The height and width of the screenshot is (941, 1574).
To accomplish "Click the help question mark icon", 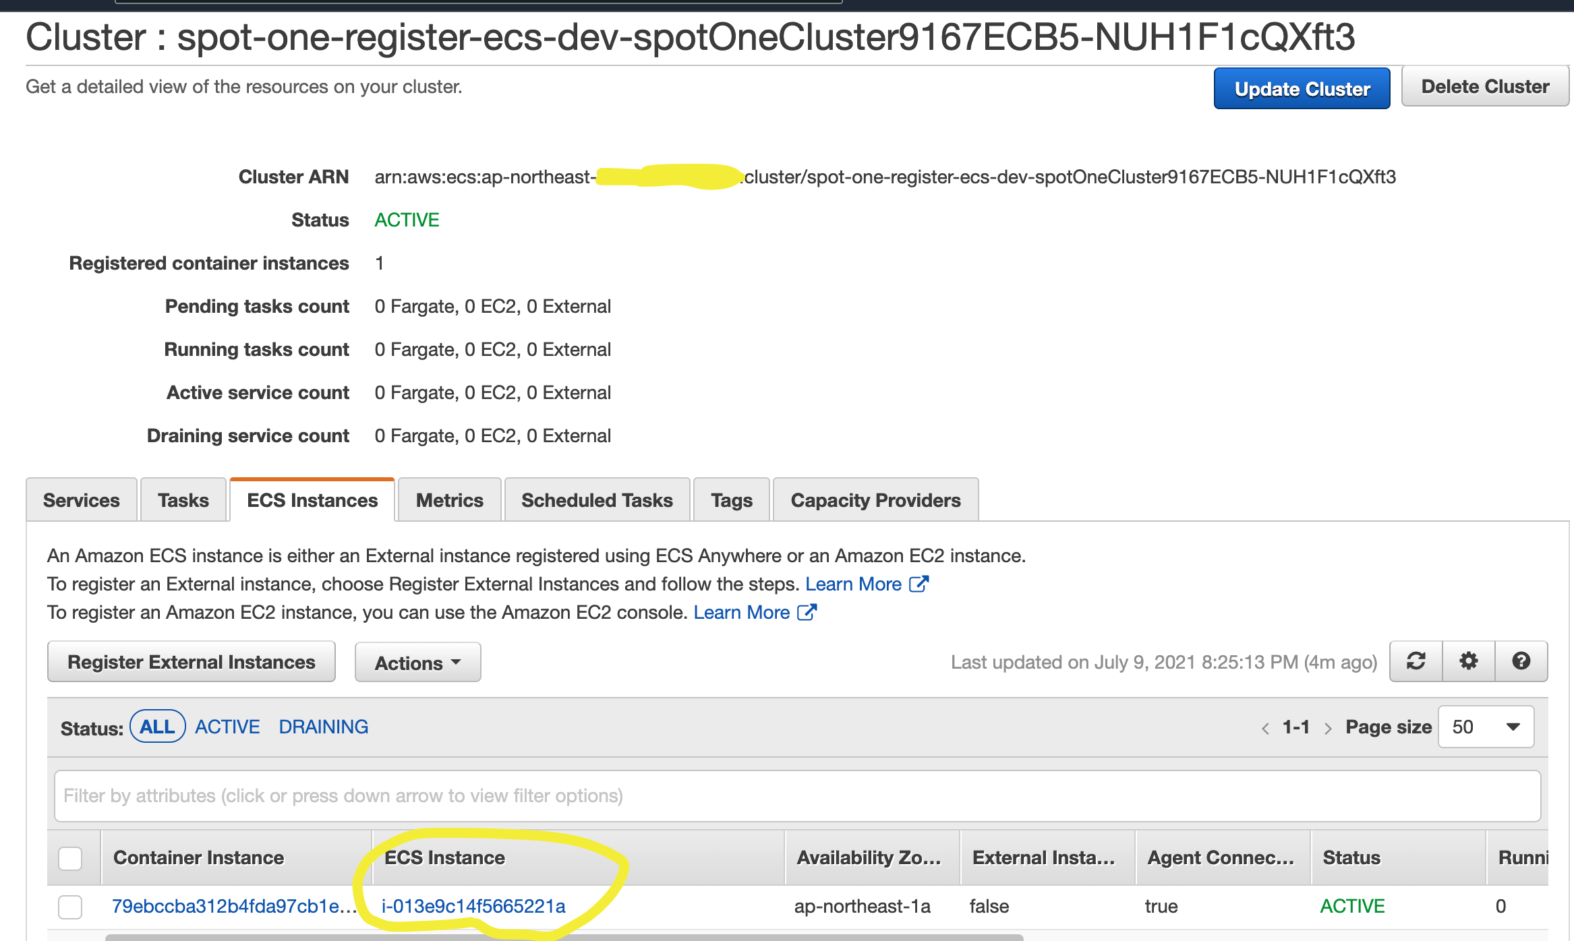I will [x=1521, y=661].
